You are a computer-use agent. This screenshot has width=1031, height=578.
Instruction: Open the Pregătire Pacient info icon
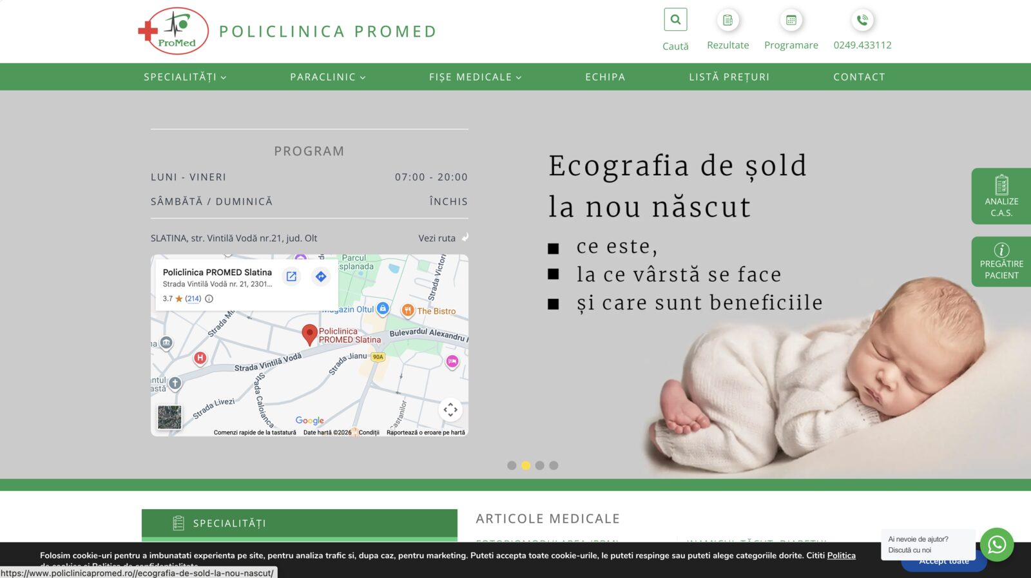[x=1001, y=250]
